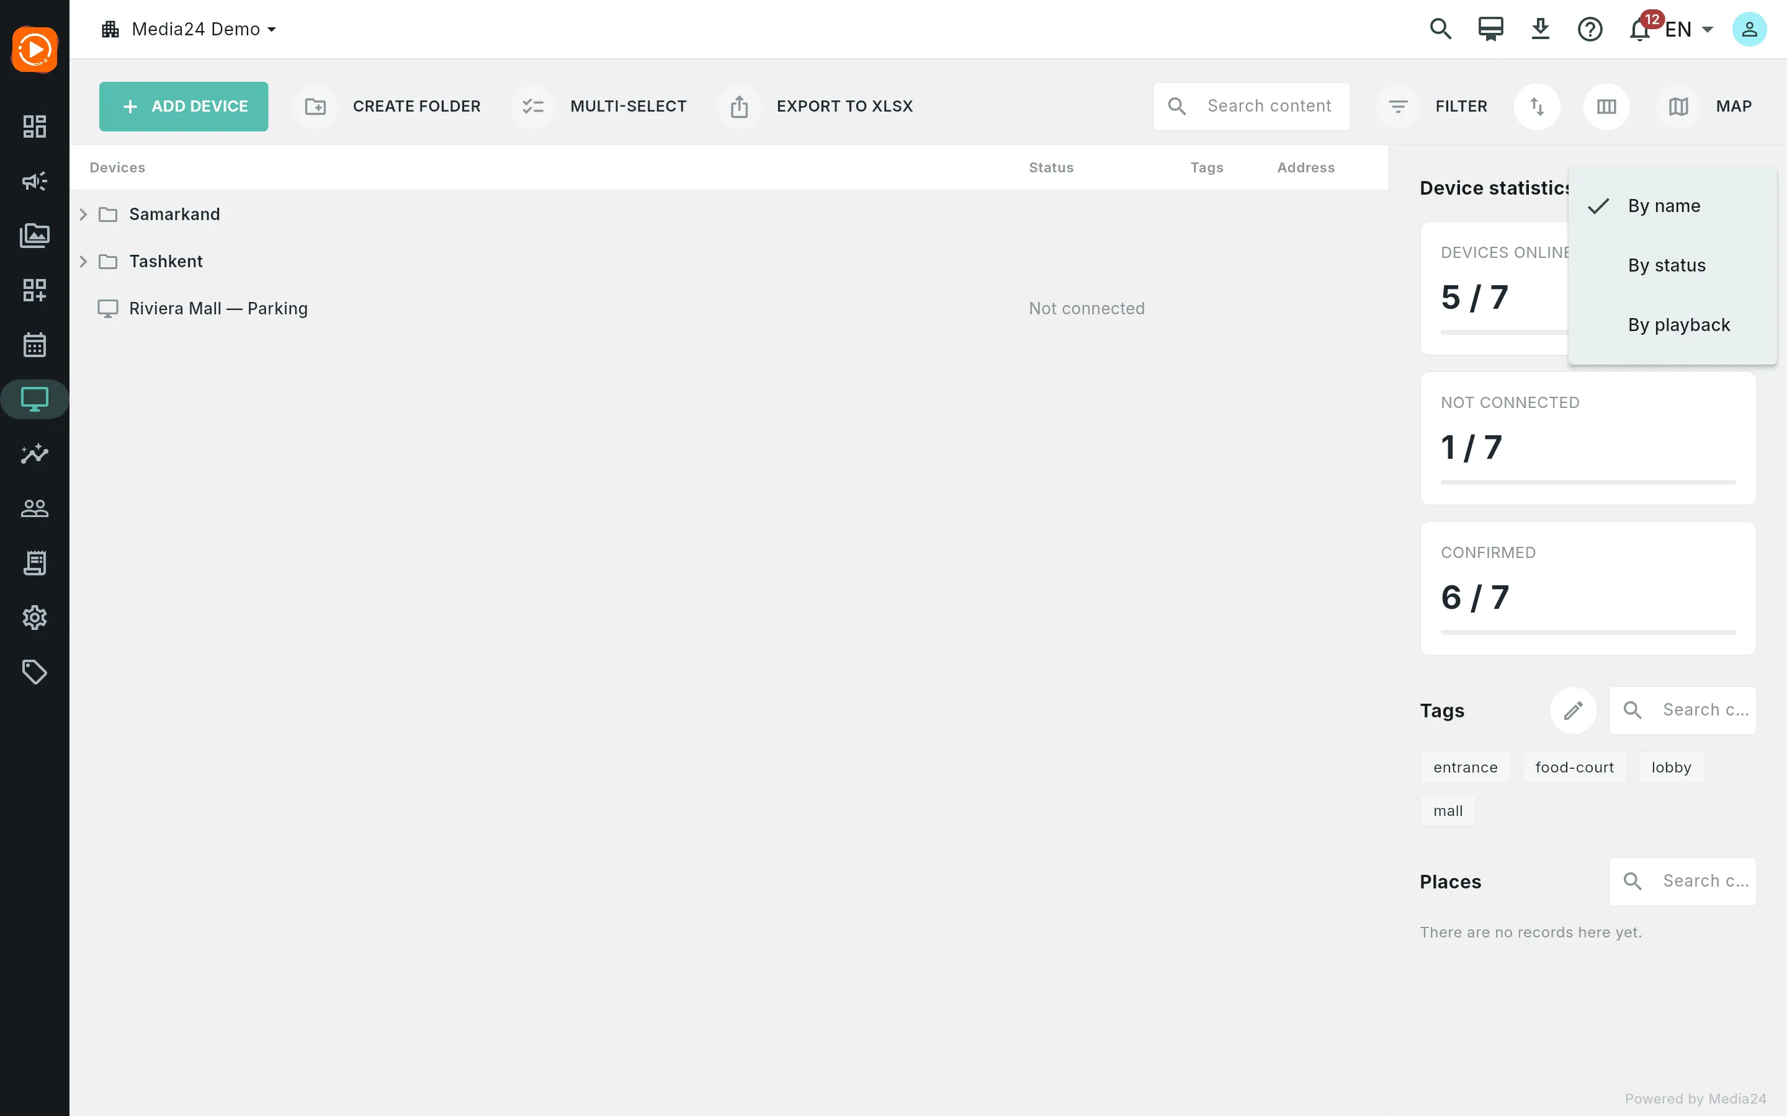
Task: Click the Status column header
Action: 1050,167
